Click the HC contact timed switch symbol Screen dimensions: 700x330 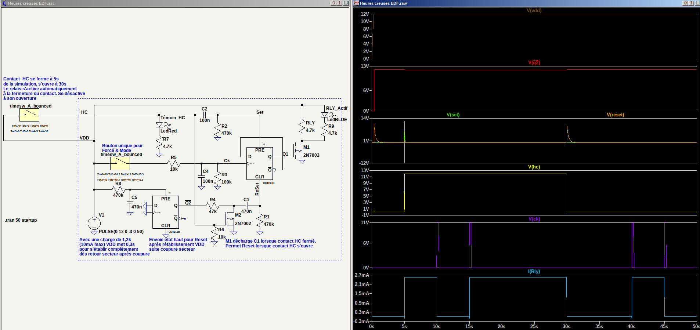pyautogui.click(x=29, y=115)
